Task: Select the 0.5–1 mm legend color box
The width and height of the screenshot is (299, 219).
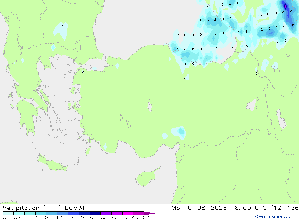Action: tap(19, 213)
